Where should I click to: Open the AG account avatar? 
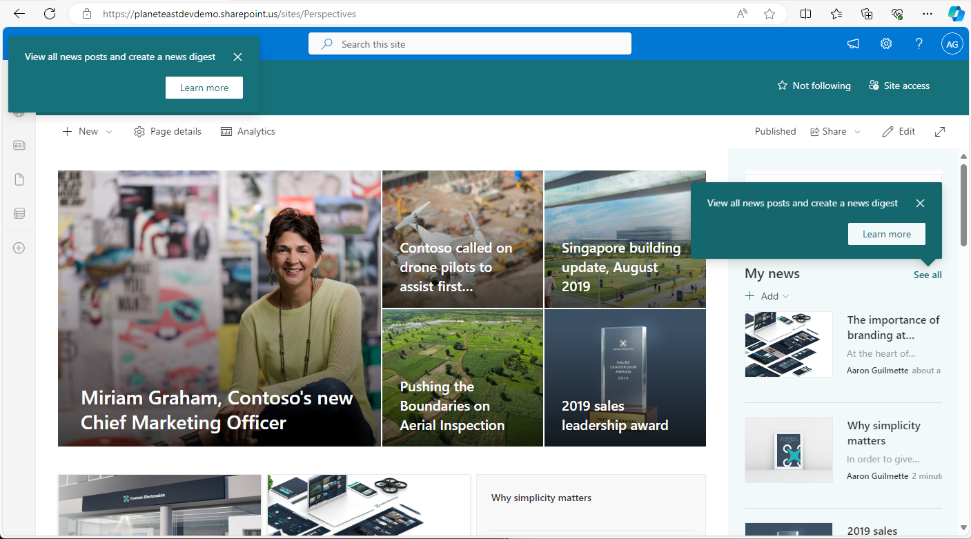pyautogui.click(x=952, y=43)
